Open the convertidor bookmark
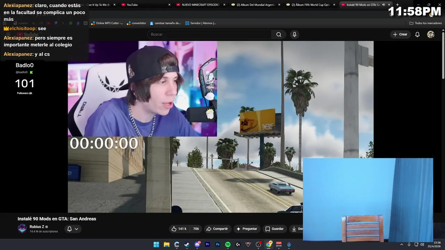 [x=136, y=23]
